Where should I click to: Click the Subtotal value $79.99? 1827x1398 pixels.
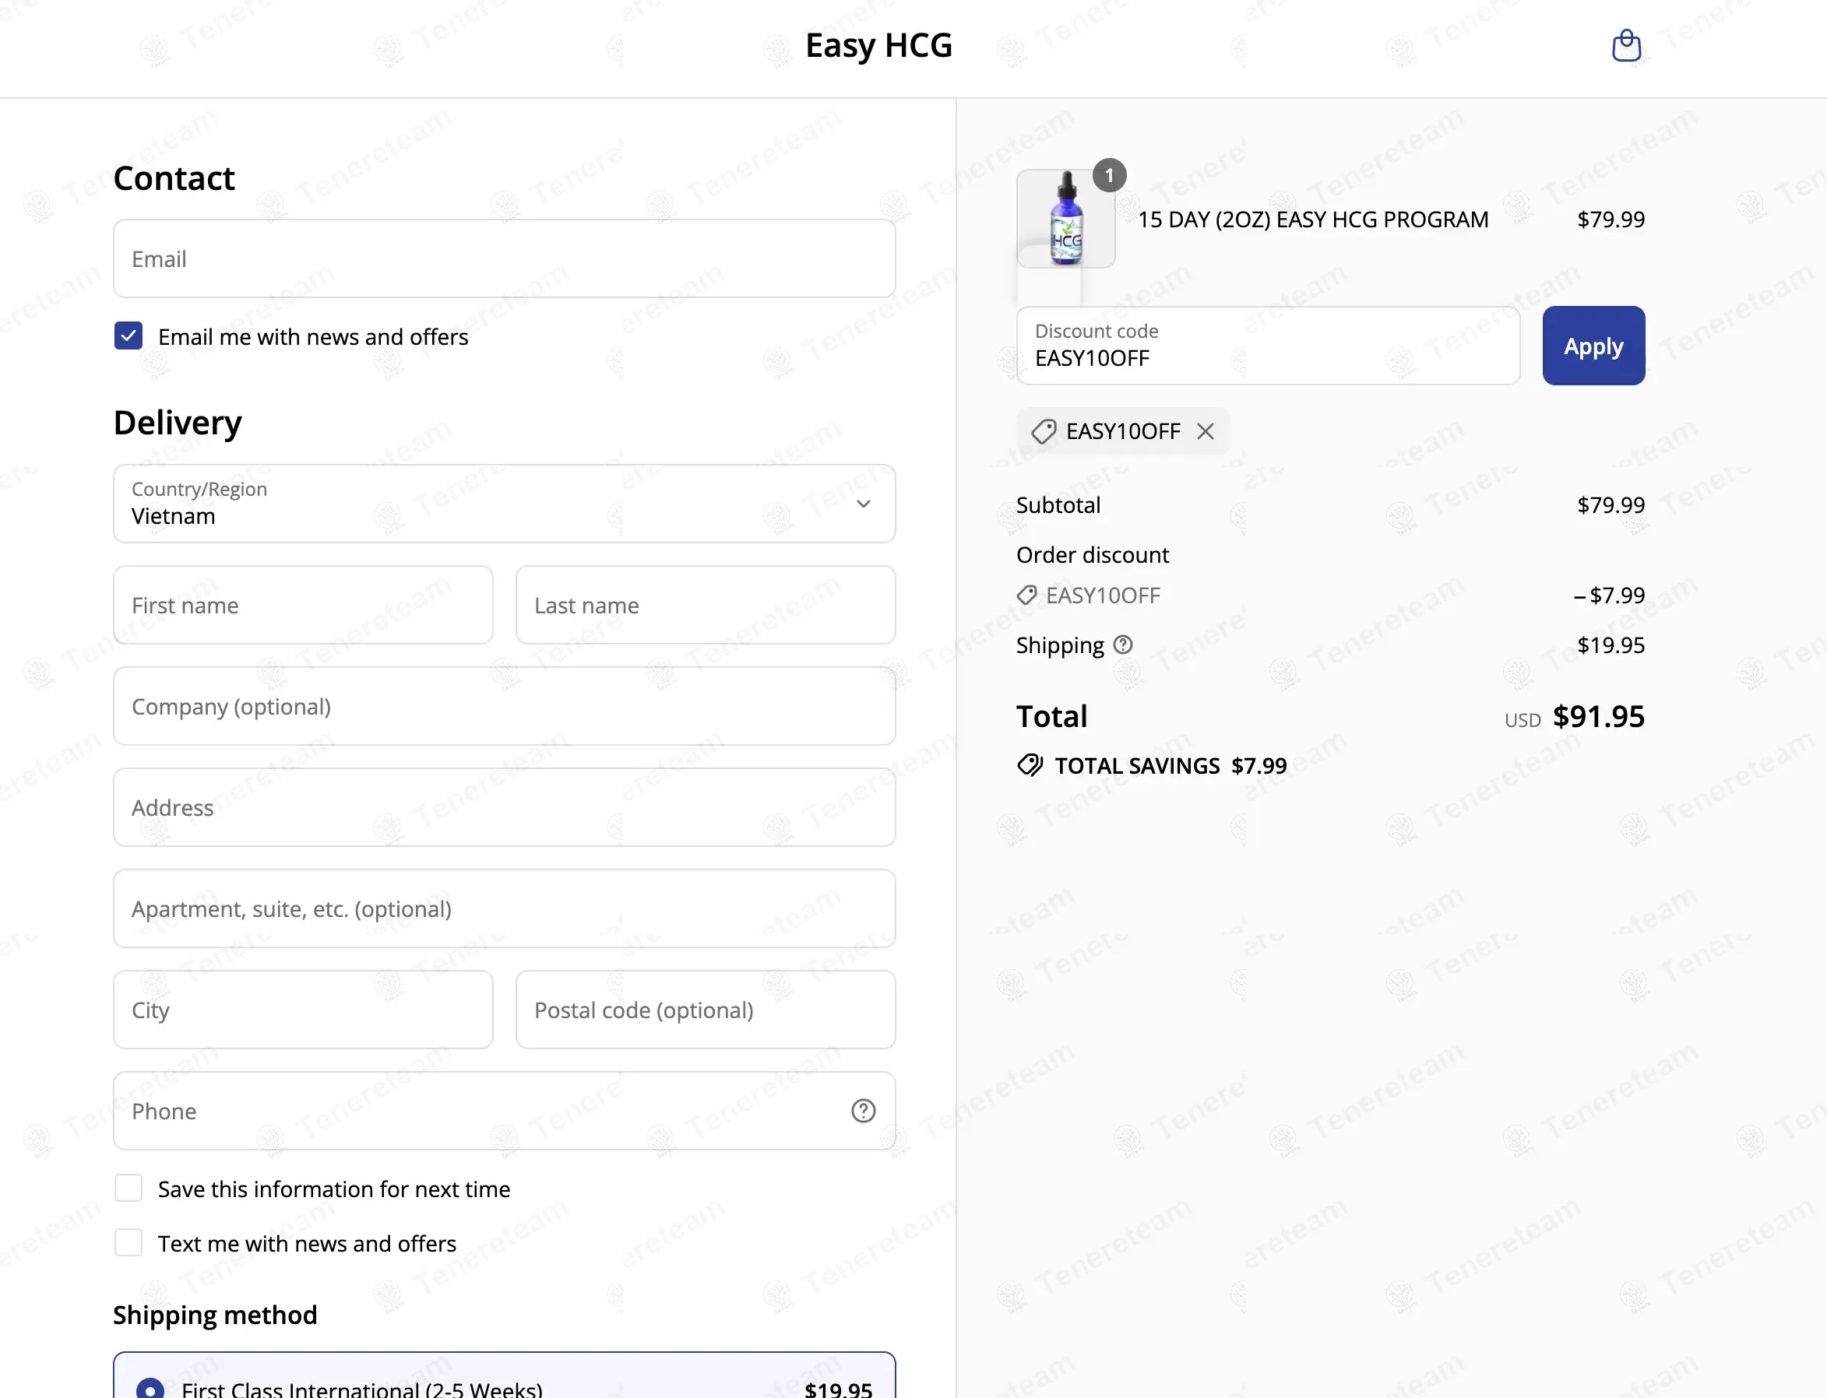point(1611,505)
